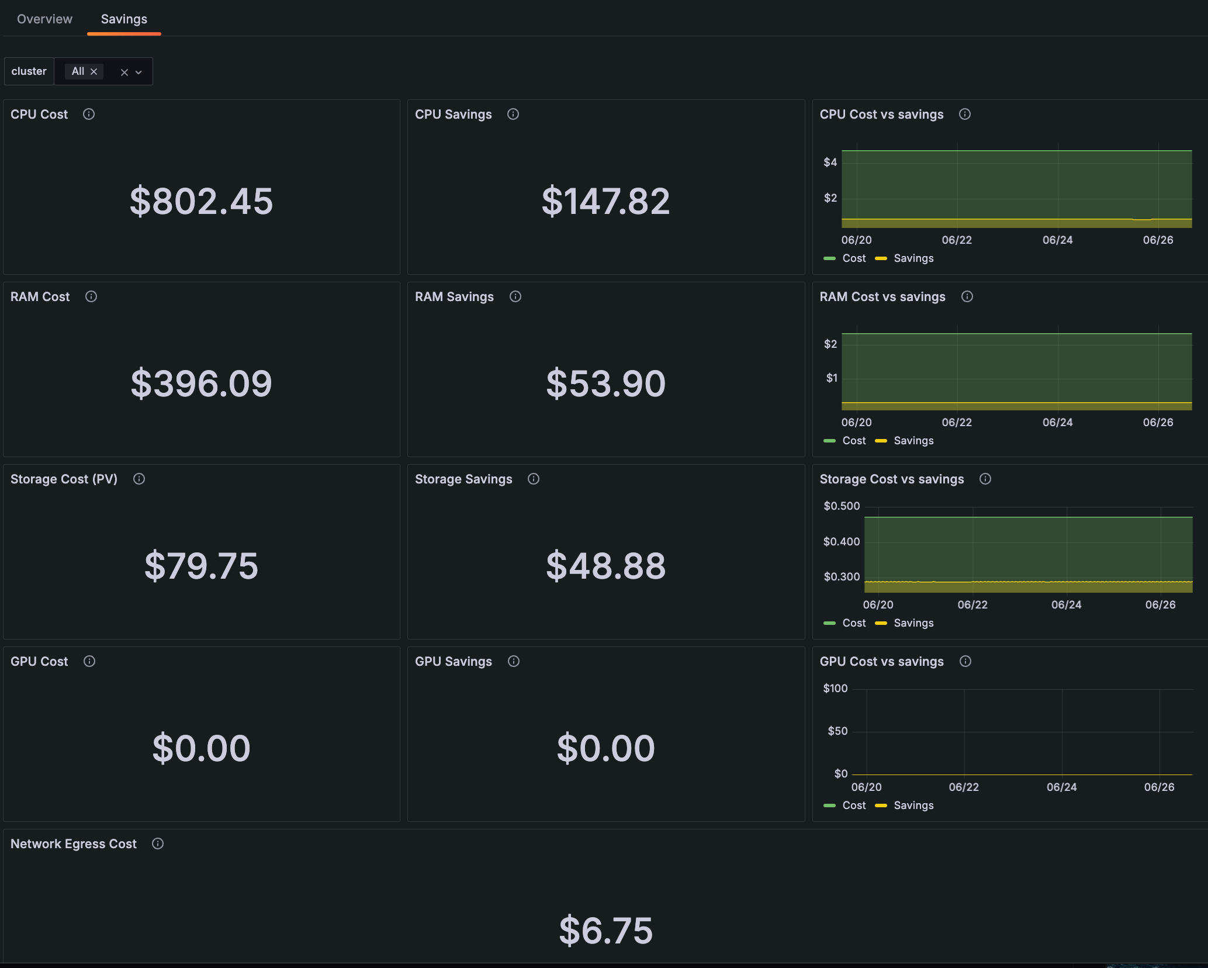
Task: Click the CPU Savings info icon
Action: coord(513,114)
